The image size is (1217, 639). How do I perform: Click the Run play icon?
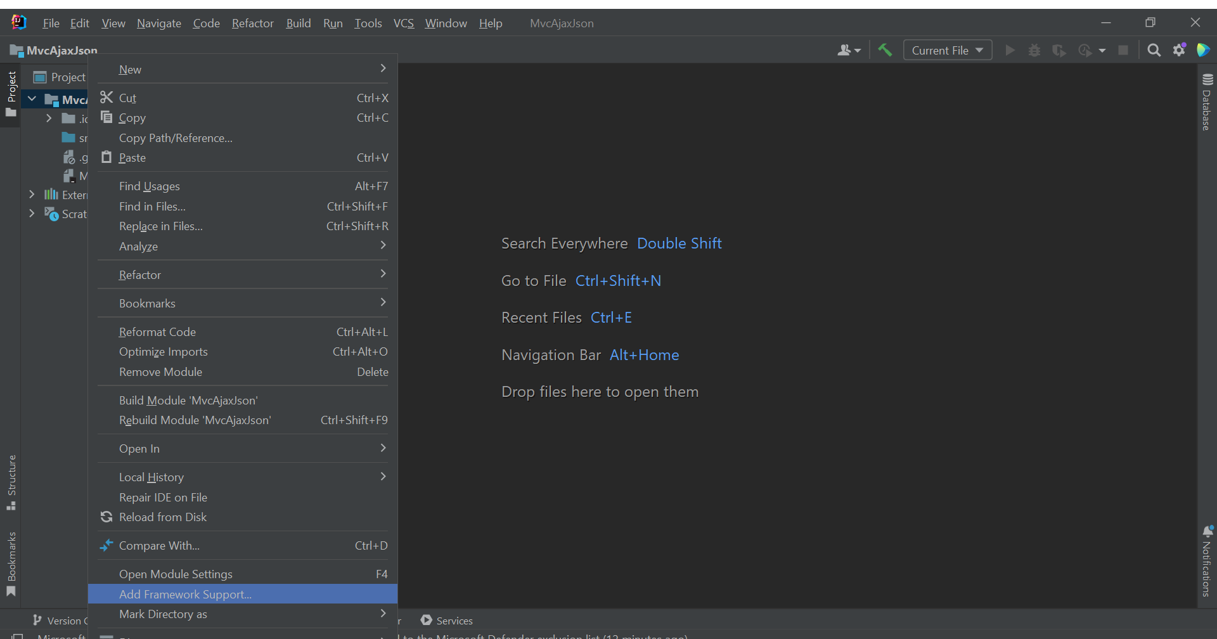1010,50
